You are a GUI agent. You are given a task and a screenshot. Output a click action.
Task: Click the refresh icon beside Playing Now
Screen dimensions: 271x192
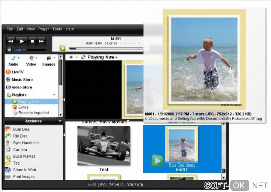[x=83, y=57]
